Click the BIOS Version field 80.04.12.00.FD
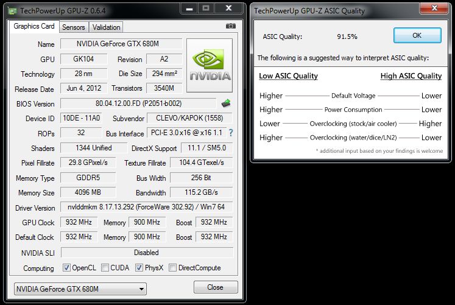The image size is (455, 305). pyautogui.click(x=138, y=103)
